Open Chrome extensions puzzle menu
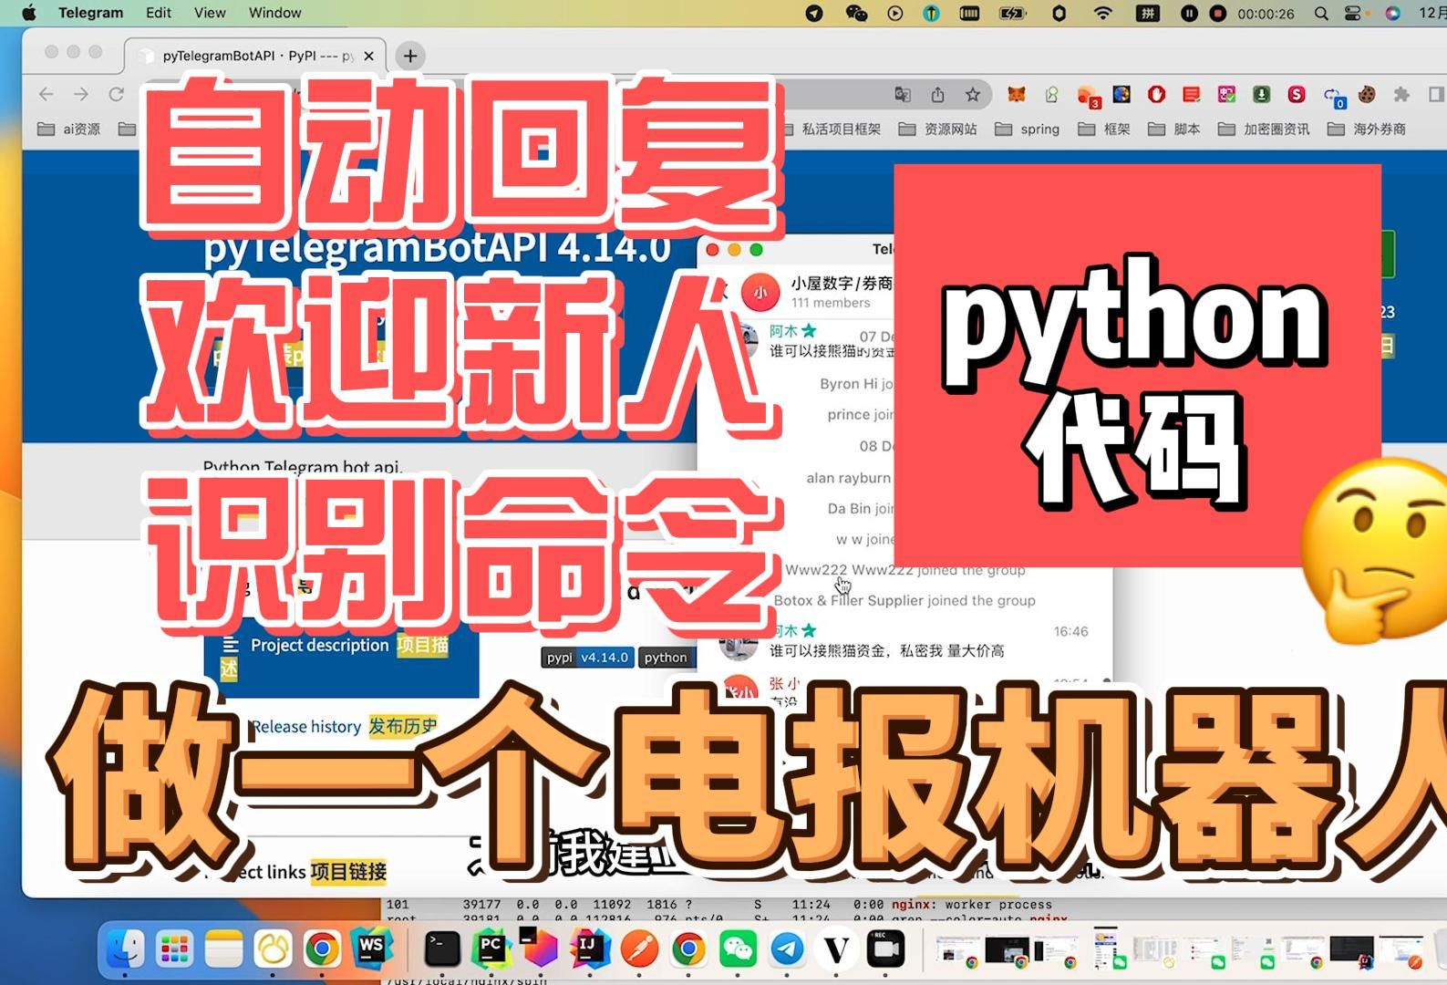The height and width of the screenshot is (985, 1447). tap(1401, 95)
